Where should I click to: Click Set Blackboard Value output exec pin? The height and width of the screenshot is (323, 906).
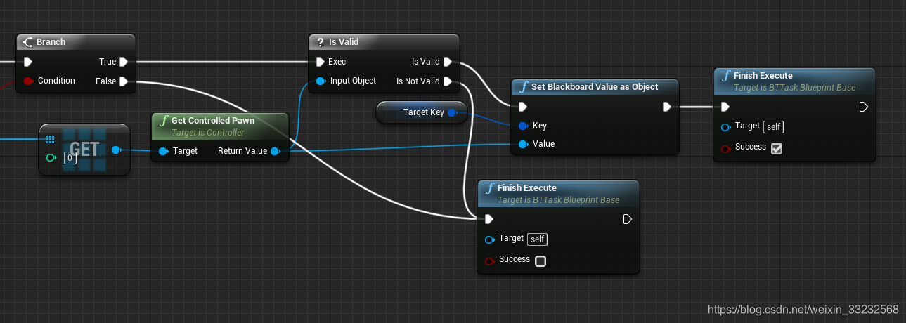pyautogui.click(x=666, y=107)
